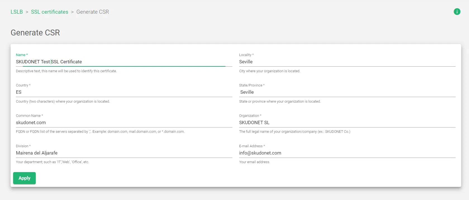This screenshot has width=469, height=200.
Task: Click the Generate CSR breadcrumb text
Action: pos(93,12)
